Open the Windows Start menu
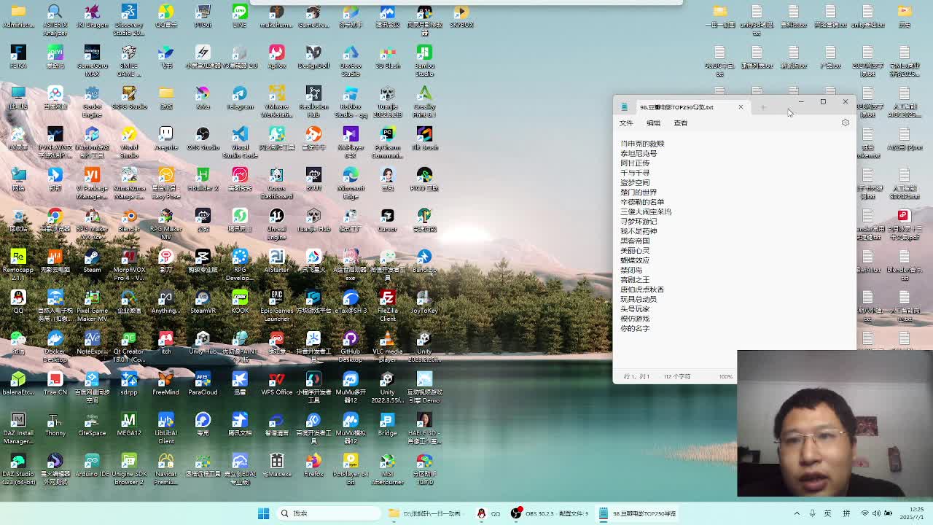The image size is (933, 525). [x=263, y=513]
